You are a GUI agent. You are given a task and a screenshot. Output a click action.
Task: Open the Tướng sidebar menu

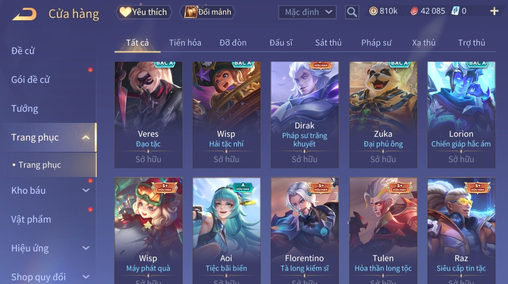pos(25,109)
